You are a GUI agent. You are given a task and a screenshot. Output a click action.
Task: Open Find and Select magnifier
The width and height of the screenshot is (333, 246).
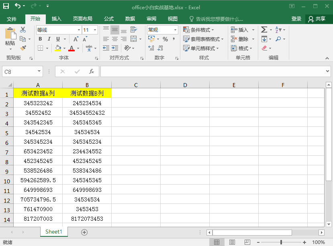(x=278, y=39)
